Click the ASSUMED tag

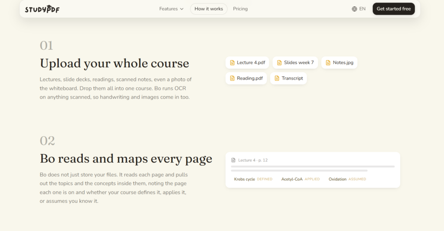click(357, 179)
